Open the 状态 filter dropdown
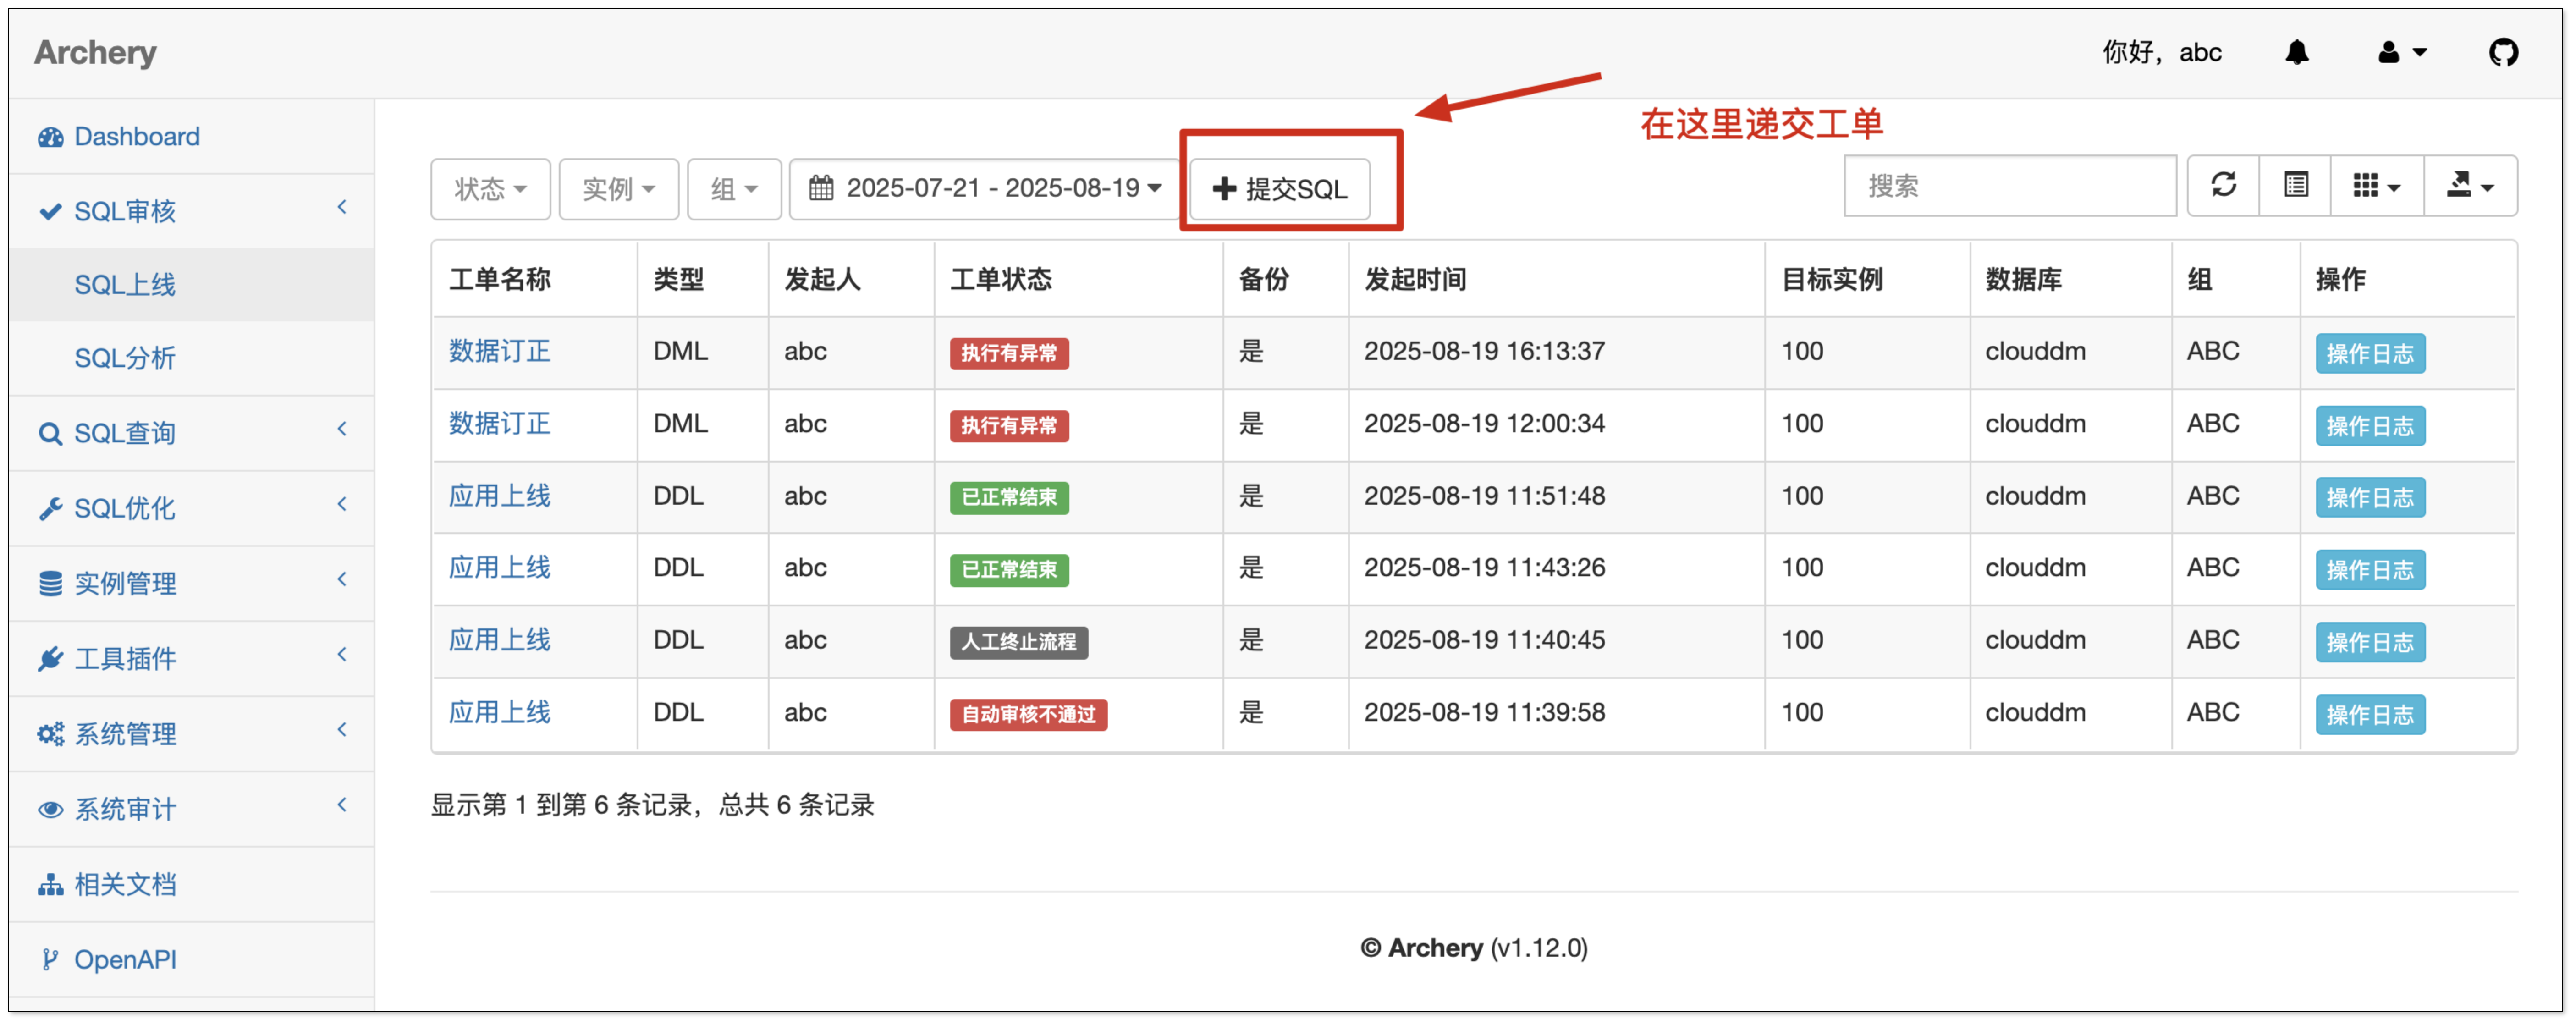The width and height of the screenshot is (2576, 1025). click(x=490, y=188)
